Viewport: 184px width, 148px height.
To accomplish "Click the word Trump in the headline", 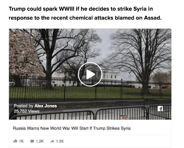I will 17,9.
